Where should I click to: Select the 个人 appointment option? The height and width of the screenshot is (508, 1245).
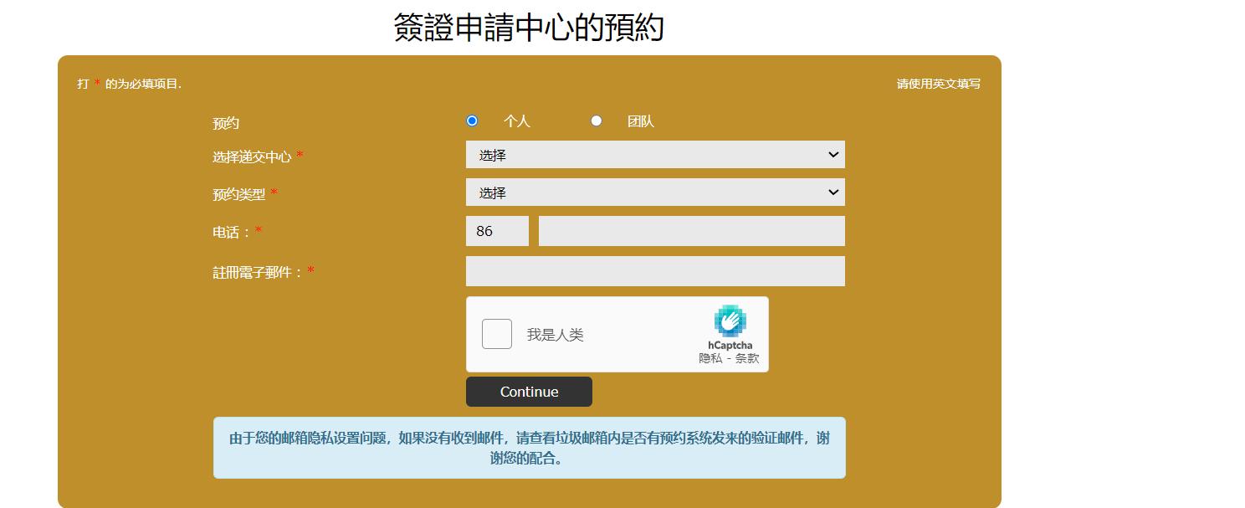pyautogui.click(x=471, y=121)
